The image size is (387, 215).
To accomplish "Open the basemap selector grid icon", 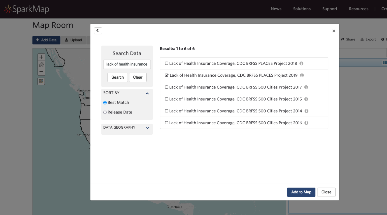I will tap(41, 81).
